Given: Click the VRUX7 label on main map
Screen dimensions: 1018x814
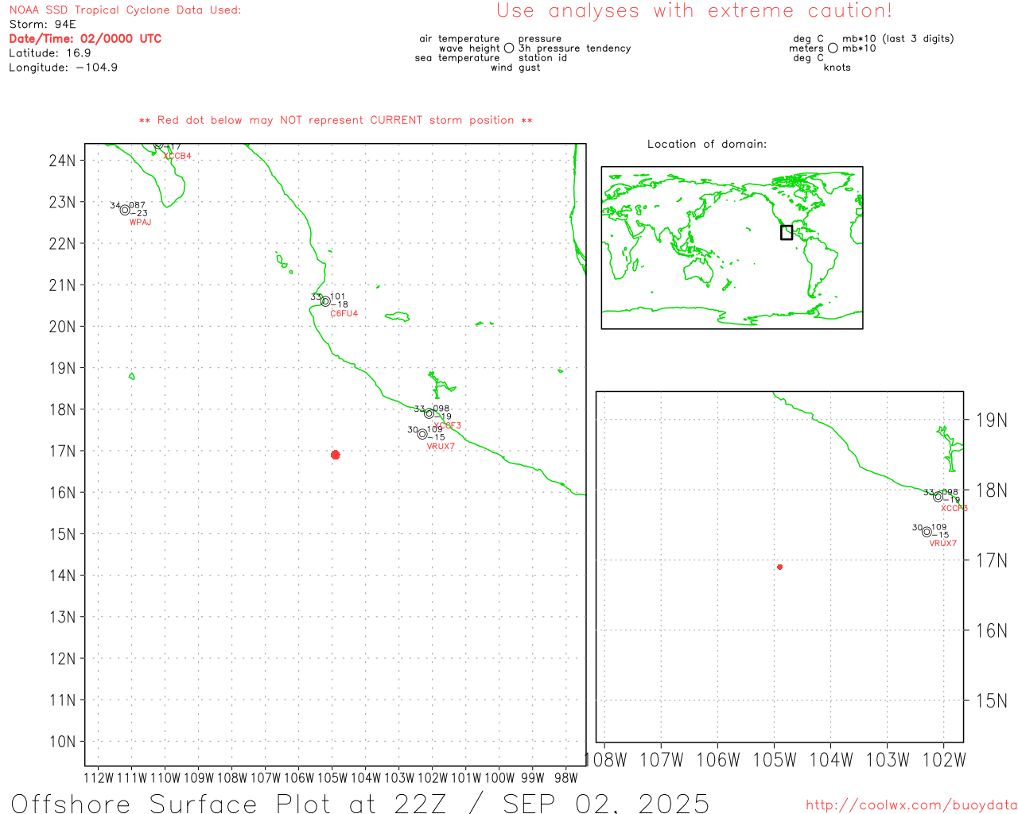Looking at the screenshot, I should pyautogui.click(x=441, y=447).
